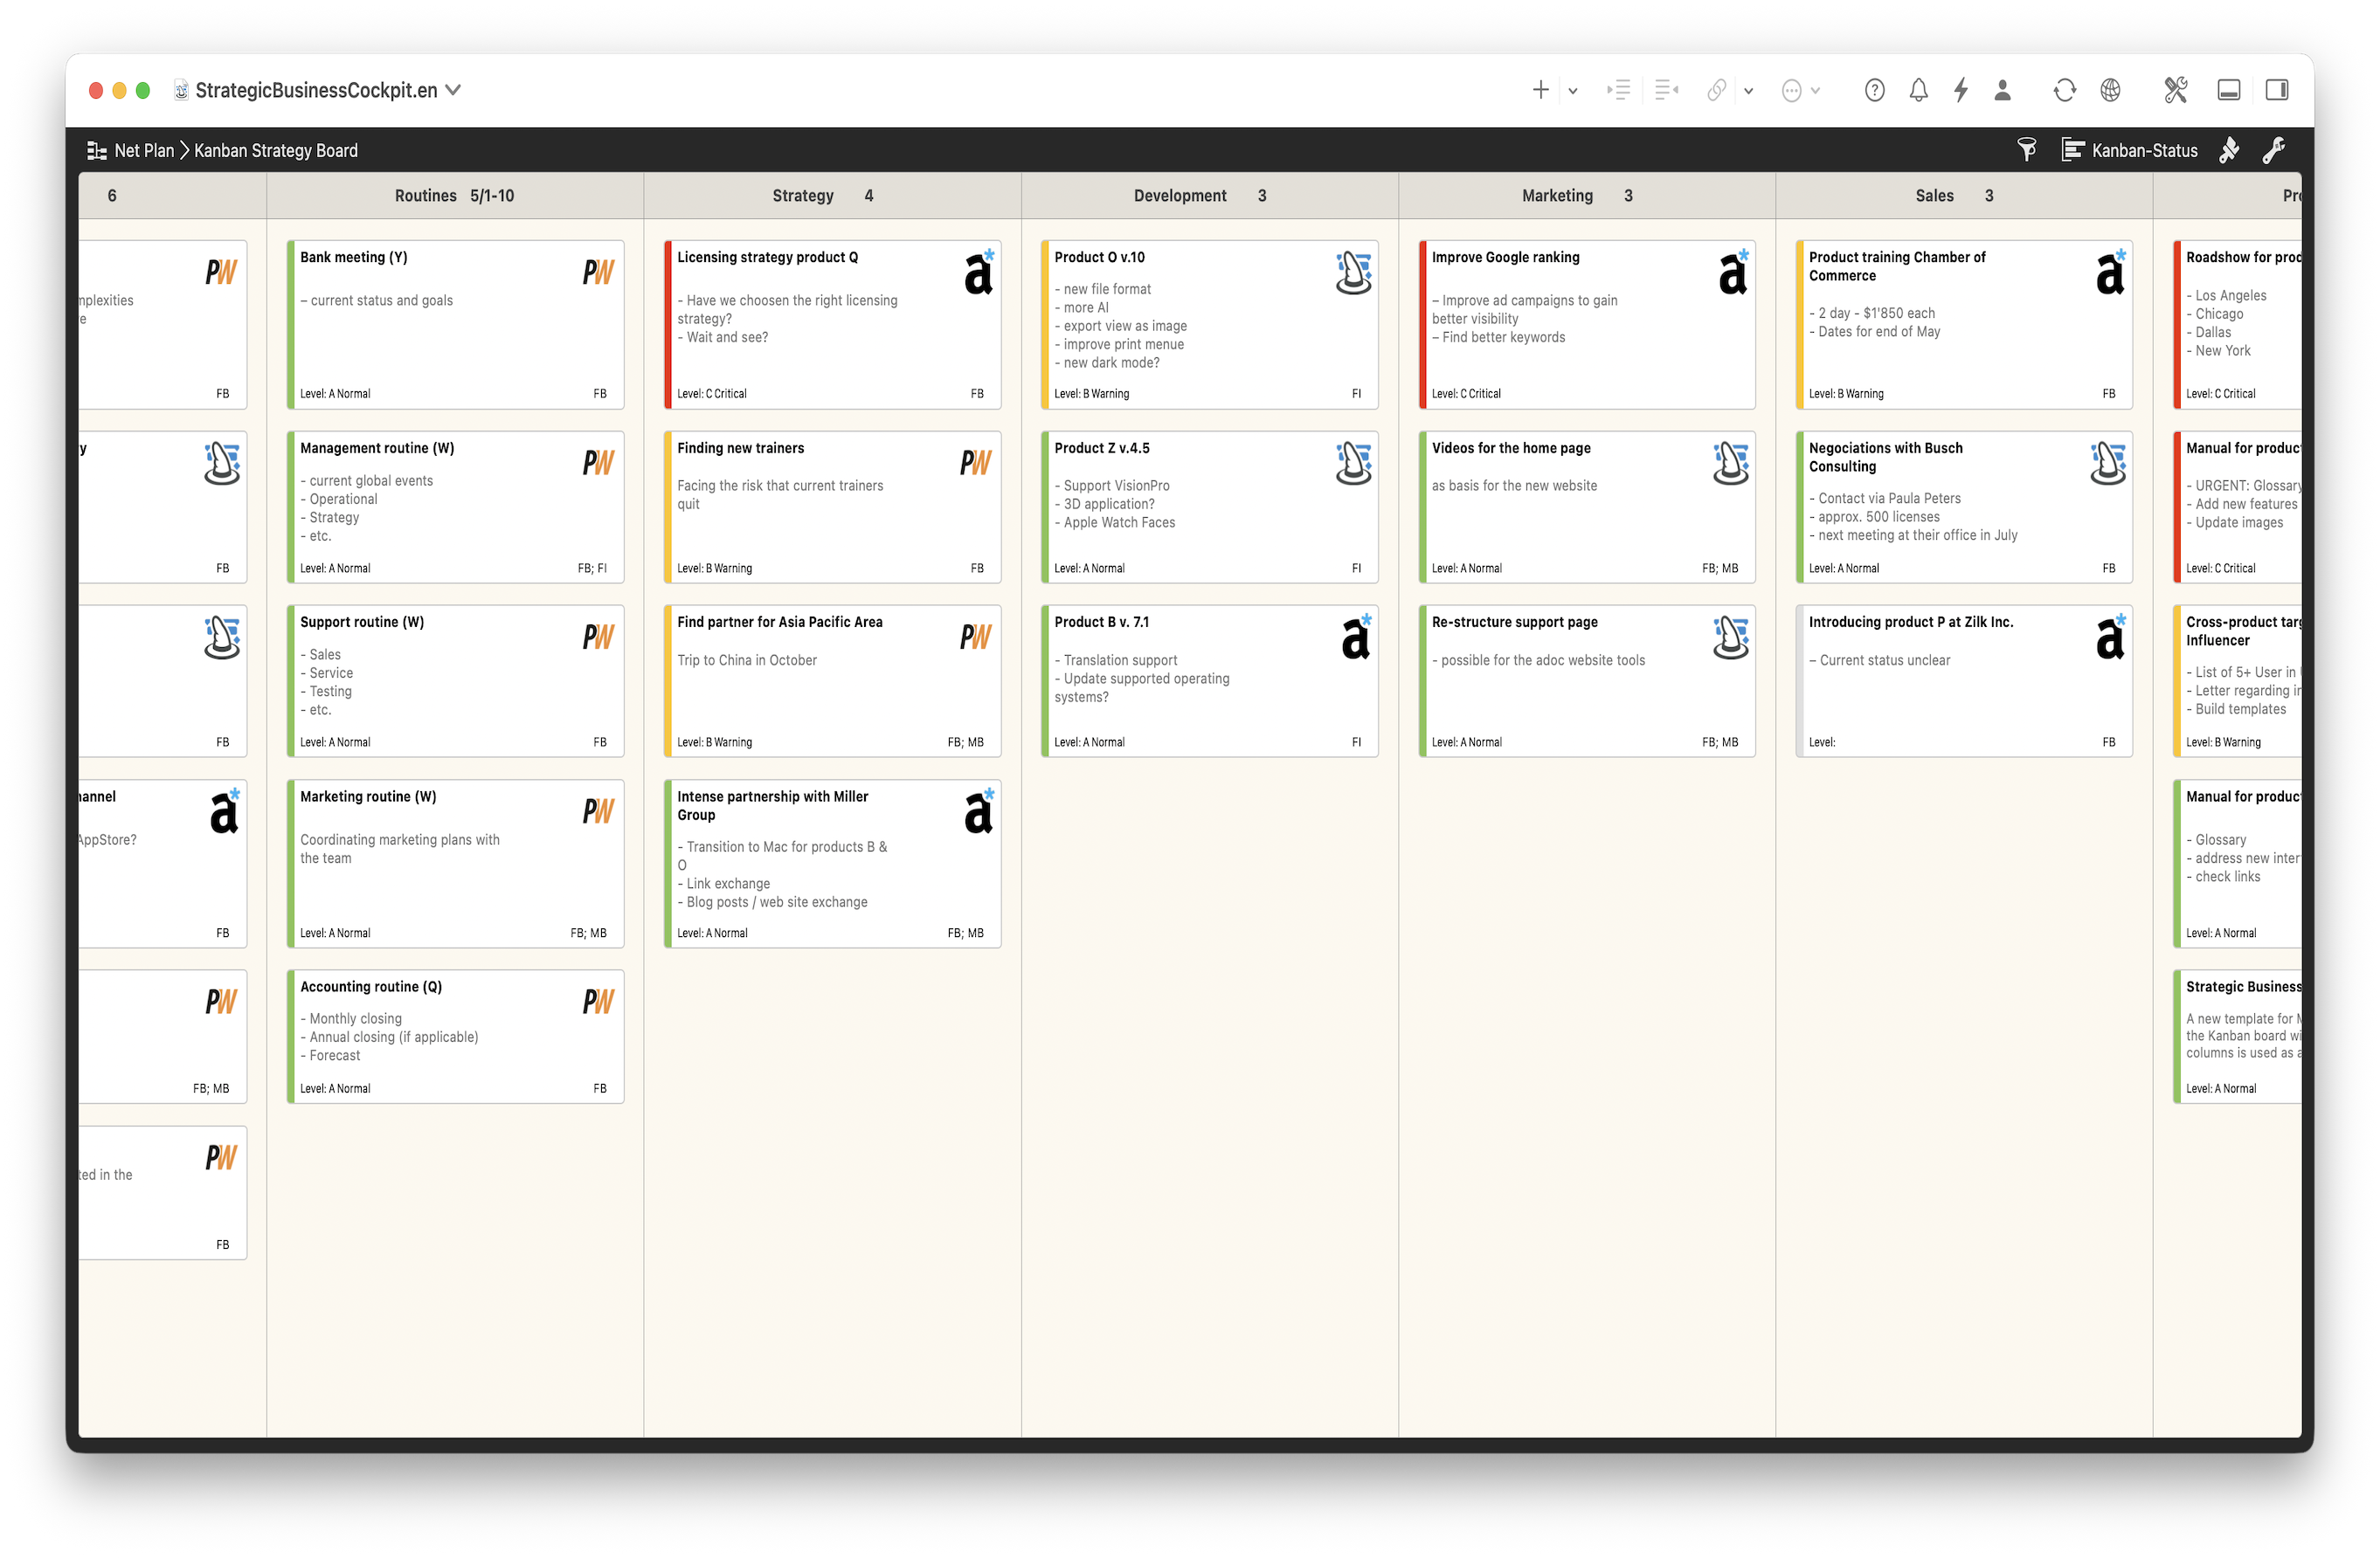Viewport: 2380px width, 1558px height.
Task: Click Kanban Strategy Board breadcrumb
Action: (x=275, y=151)
